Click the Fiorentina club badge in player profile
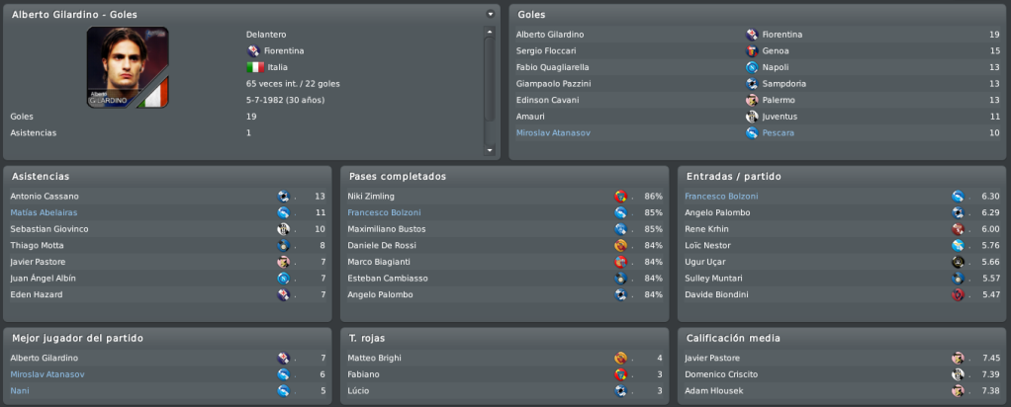 (x=253, y=51)
